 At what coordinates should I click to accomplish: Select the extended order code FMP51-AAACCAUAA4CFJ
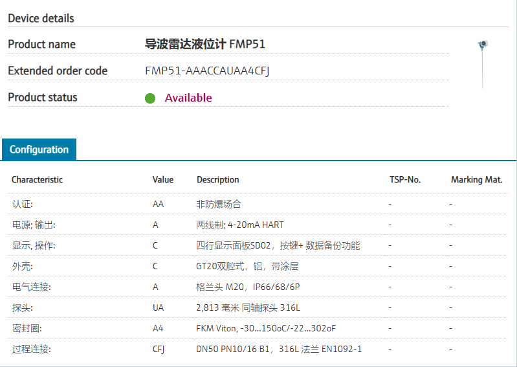click(207, 71)
